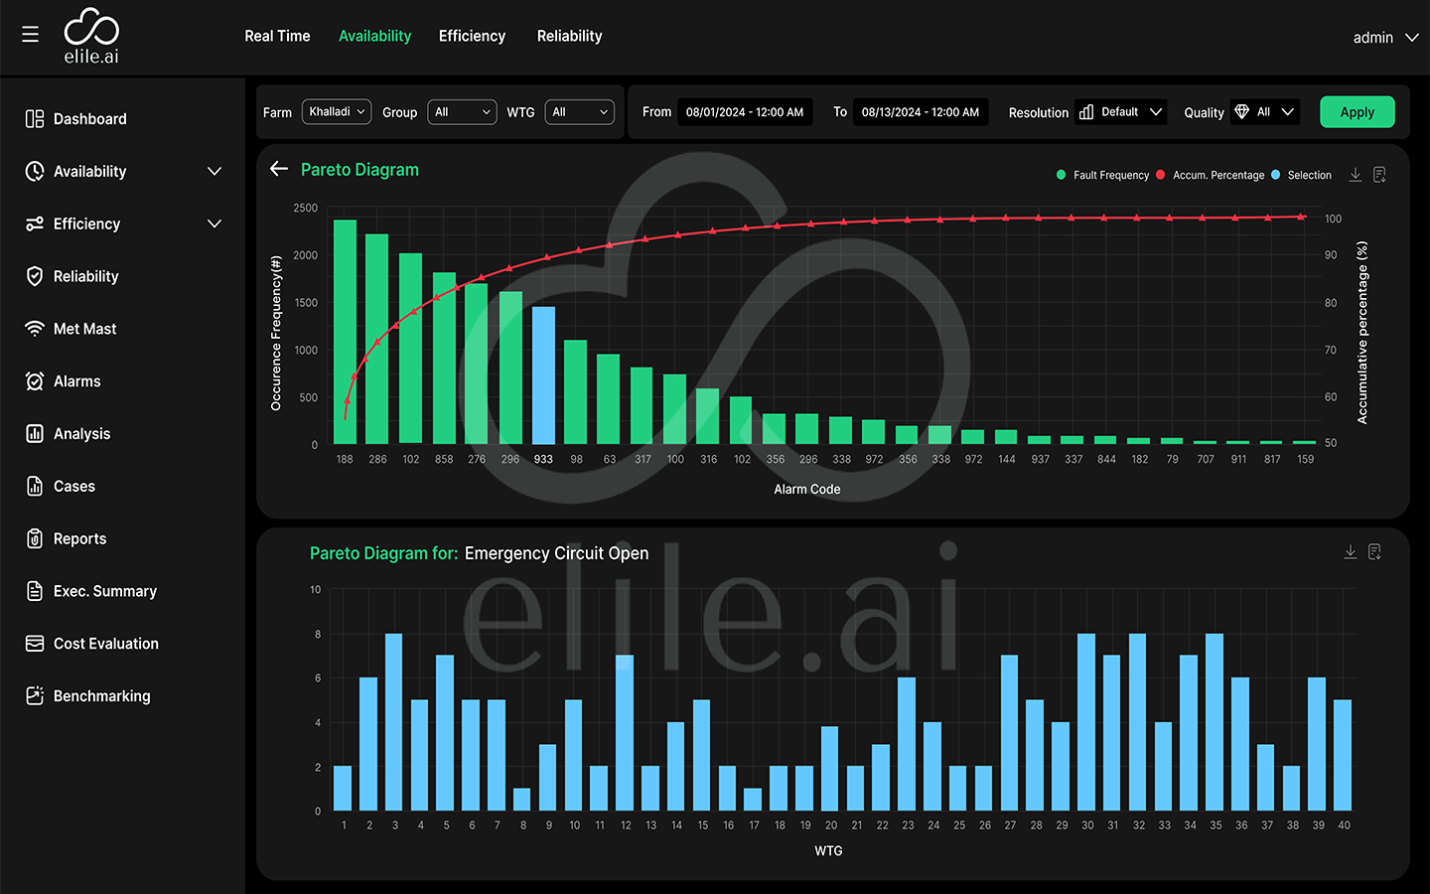Screen dimensions: 1430x894
Task: Toggle Fault Frequency legend series
Action: coord(1102,175)
